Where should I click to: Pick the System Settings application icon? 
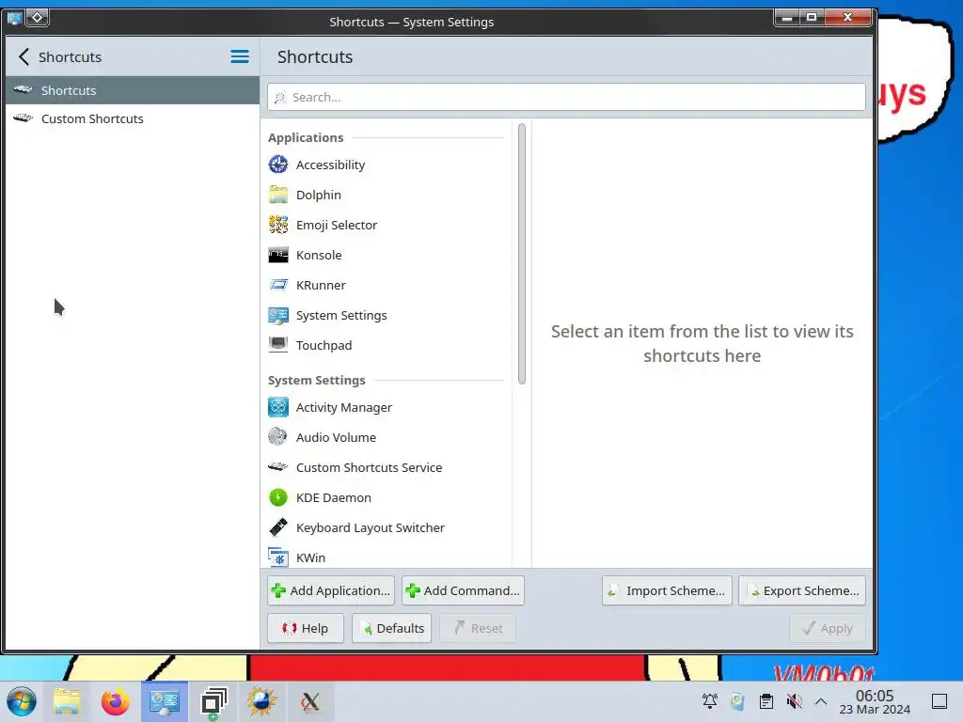(x=278, y=315)
